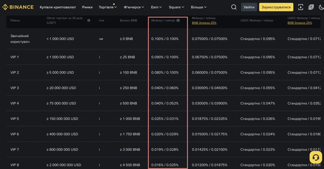
Task: Click the '≥ 1 750 BNB' balance cell
Action: click(130, 134)
